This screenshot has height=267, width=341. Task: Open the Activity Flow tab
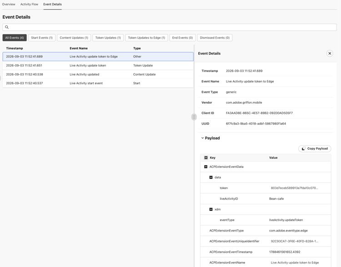[x=29, y=5]
